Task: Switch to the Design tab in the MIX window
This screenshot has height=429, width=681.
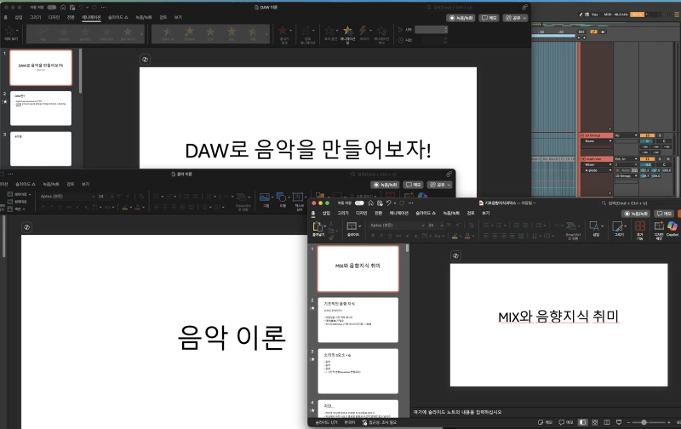Action: [x=362, y=213]
